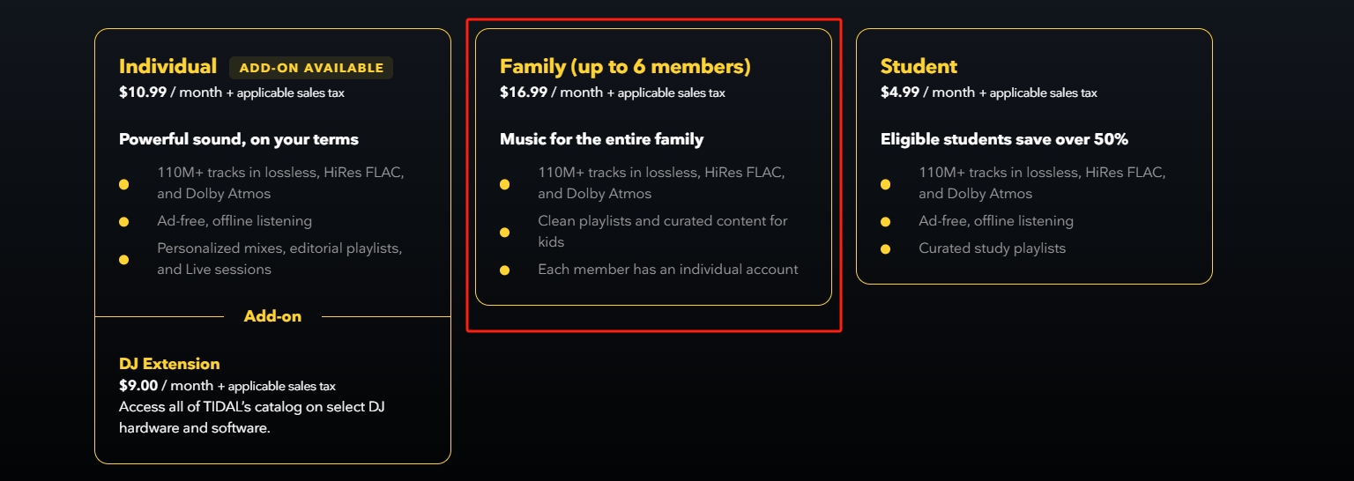Viewport: 1354px width, 481px height.
Task: Click the ADD-ON AVAILABLE badge
Action: coord(311,68)
